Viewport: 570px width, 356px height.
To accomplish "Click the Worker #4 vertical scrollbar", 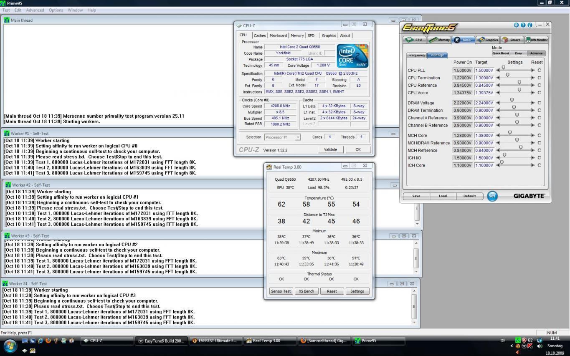I will coord(414,306).
